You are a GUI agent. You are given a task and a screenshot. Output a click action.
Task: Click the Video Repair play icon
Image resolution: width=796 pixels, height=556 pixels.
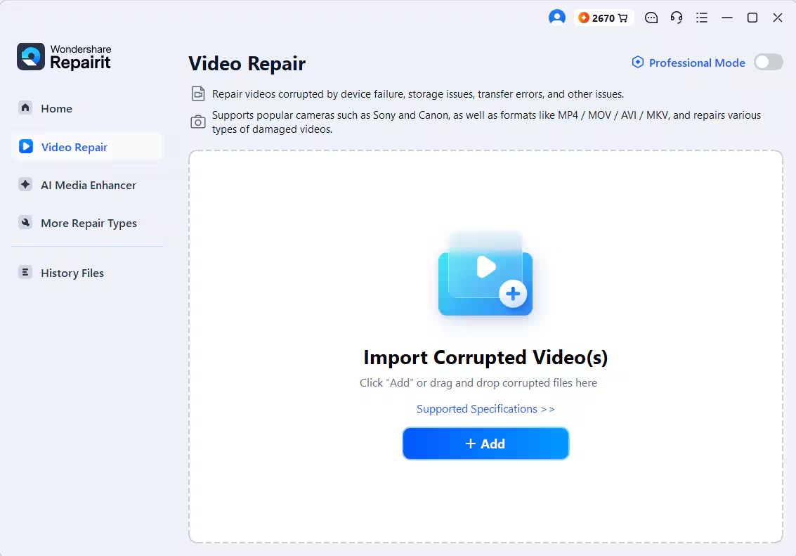(26, 146)
